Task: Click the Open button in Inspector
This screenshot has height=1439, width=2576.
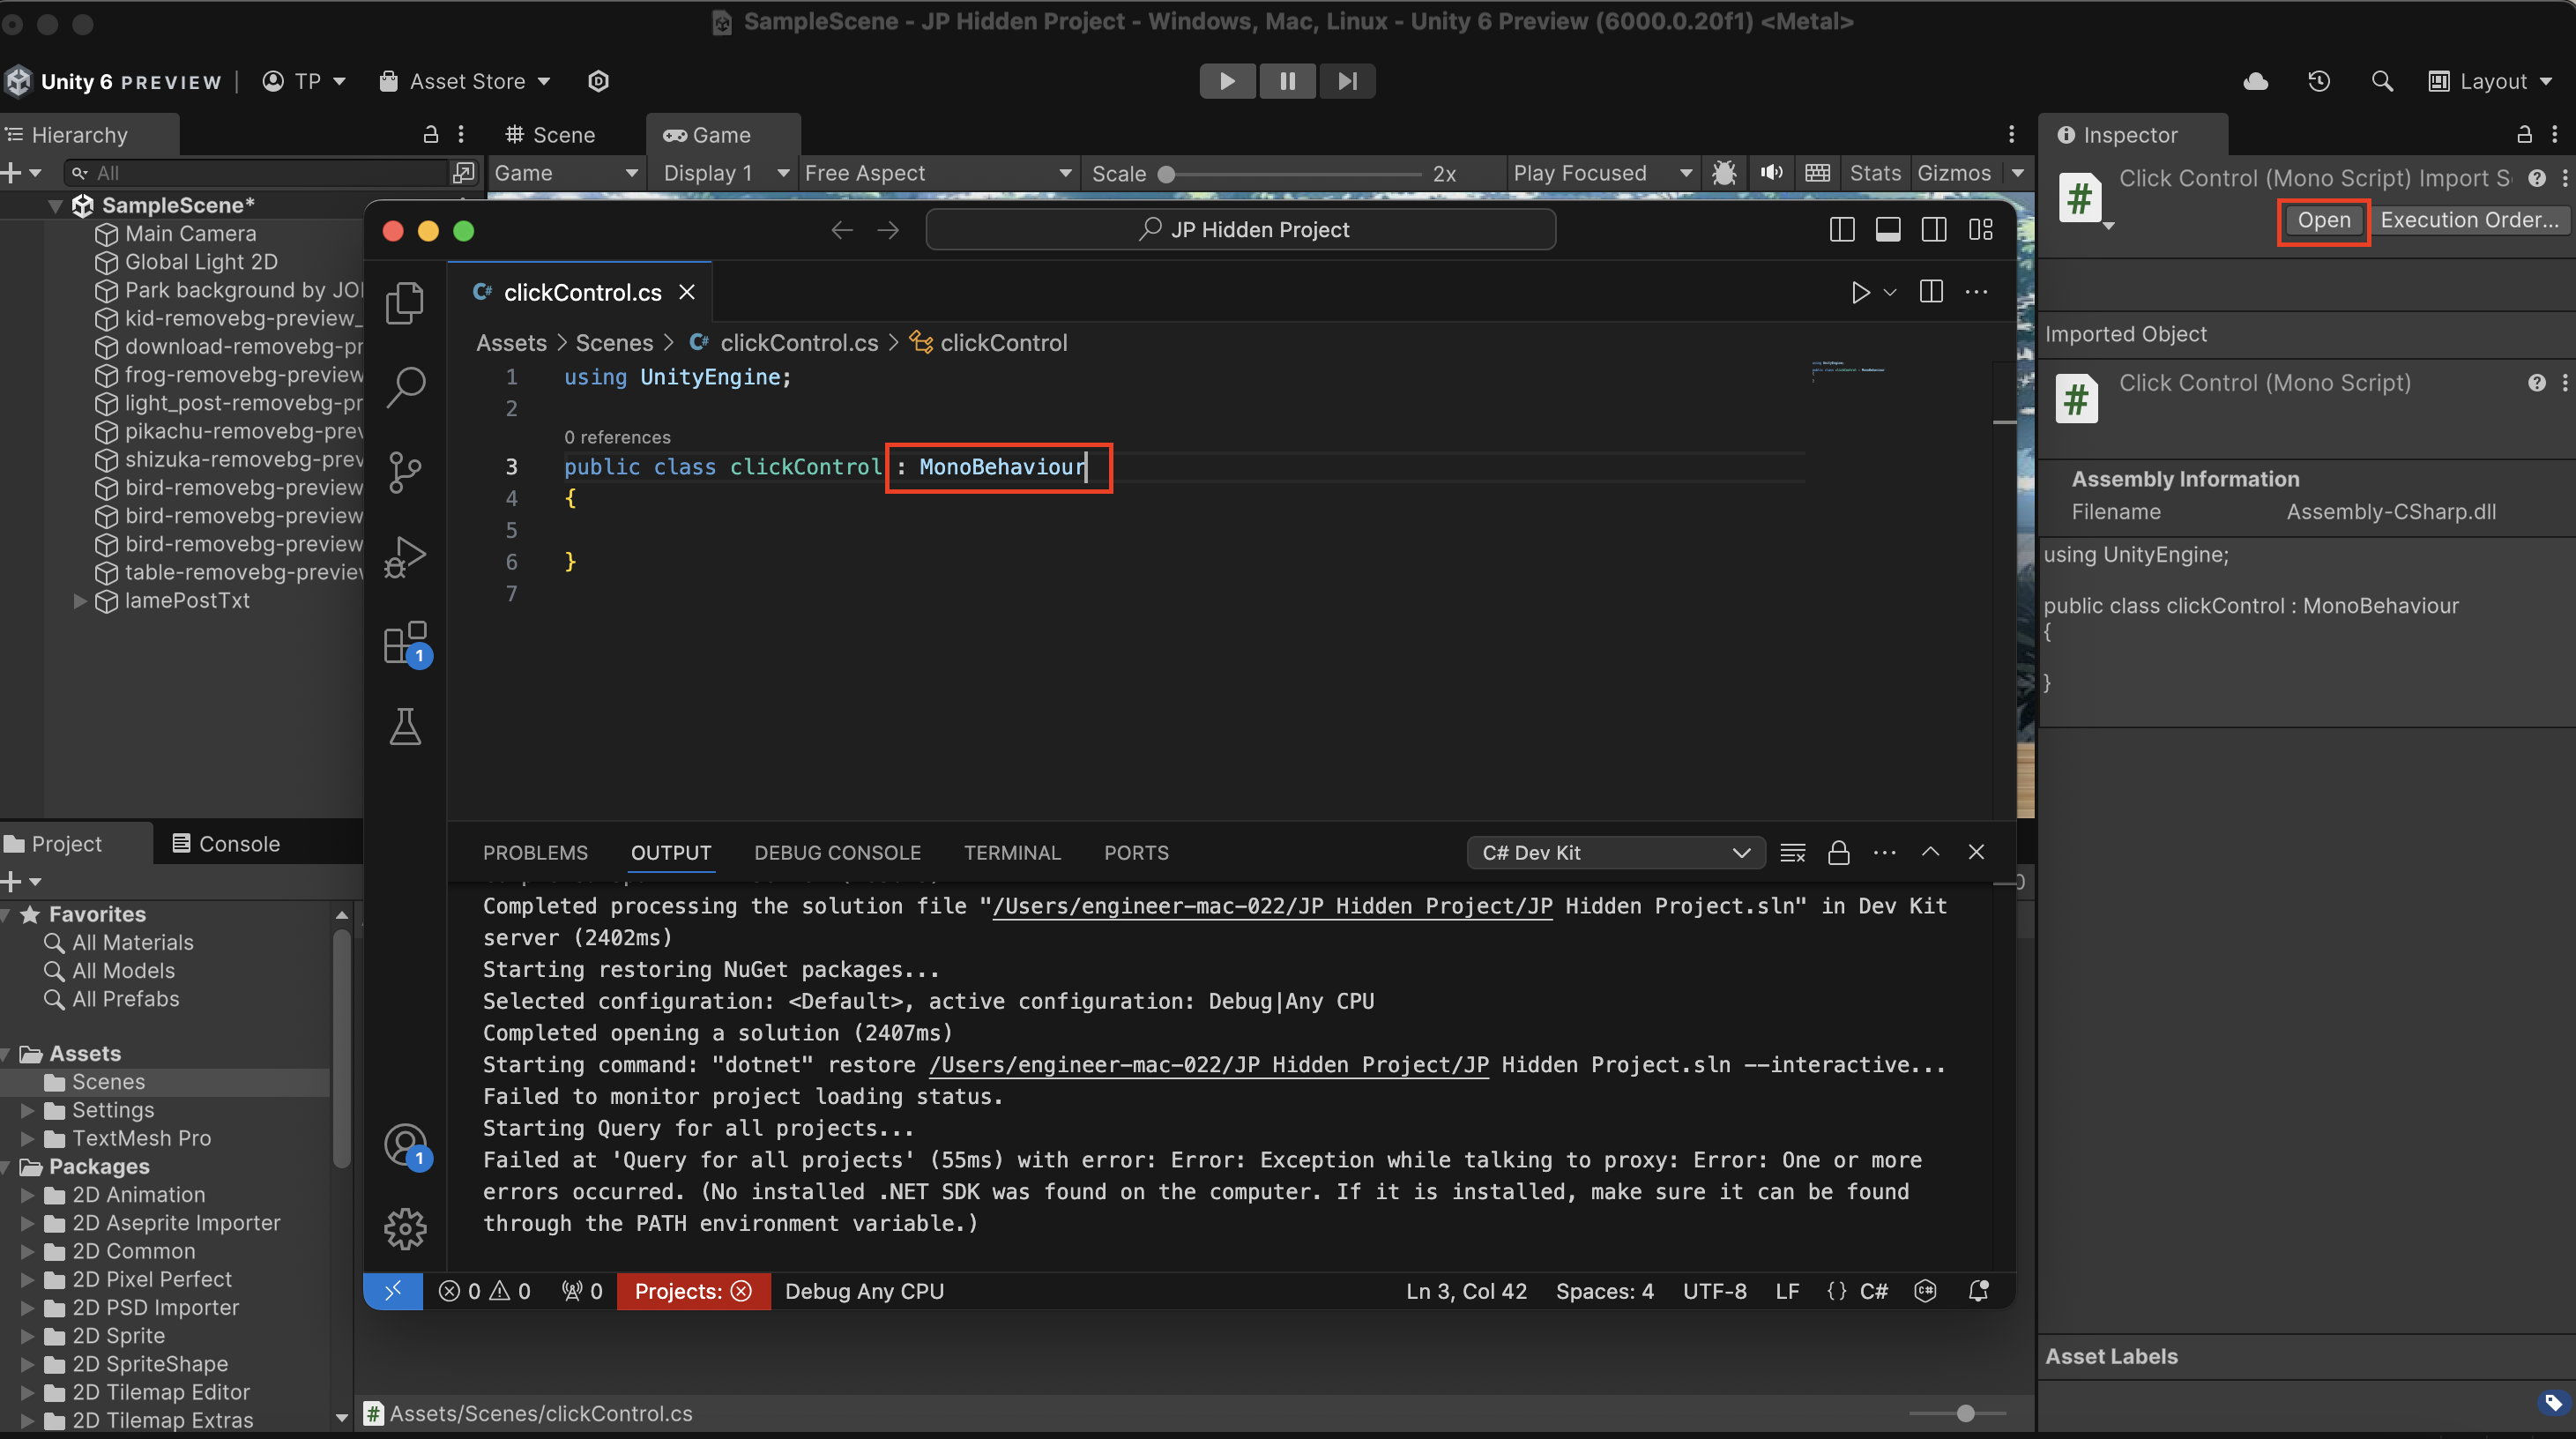Action: click(2323, 220)
